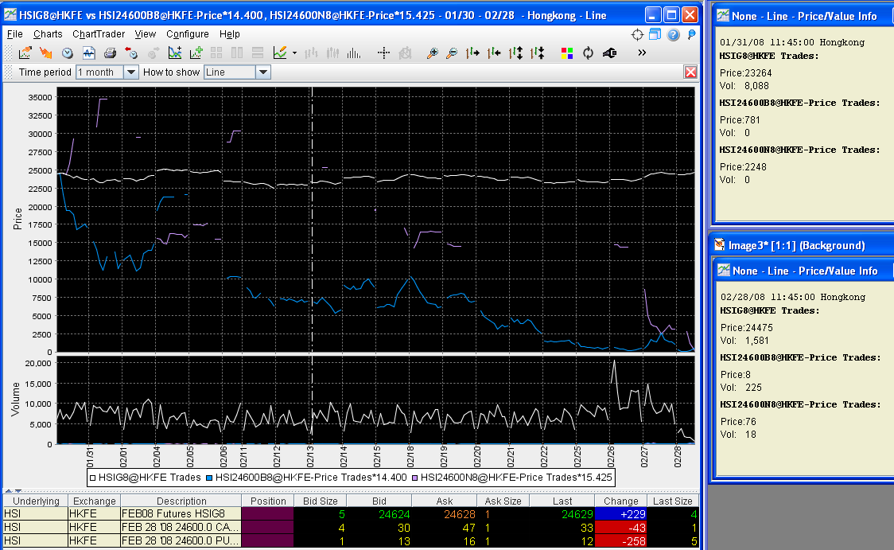This screenshot has width=894, height=550.
Task: Open the chart colors palette icon
Action: tap(567, 53)
